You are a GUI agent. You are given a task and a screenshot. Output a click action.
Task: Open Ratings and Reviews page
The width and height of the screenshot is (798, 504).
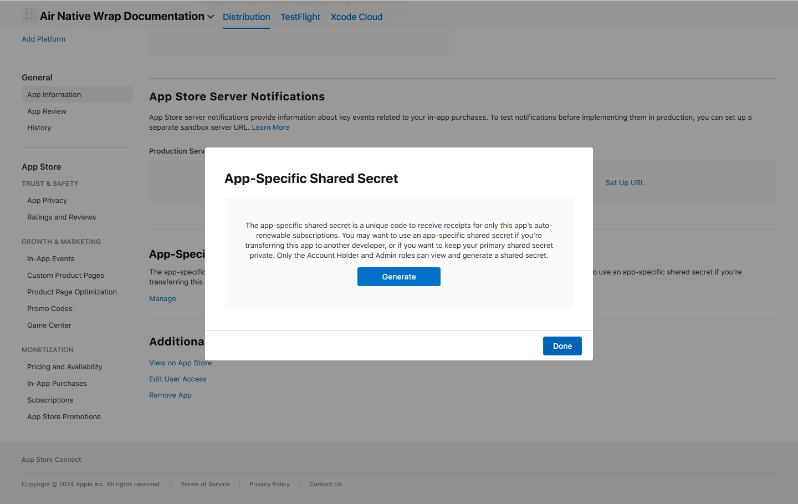click(62, 217)
